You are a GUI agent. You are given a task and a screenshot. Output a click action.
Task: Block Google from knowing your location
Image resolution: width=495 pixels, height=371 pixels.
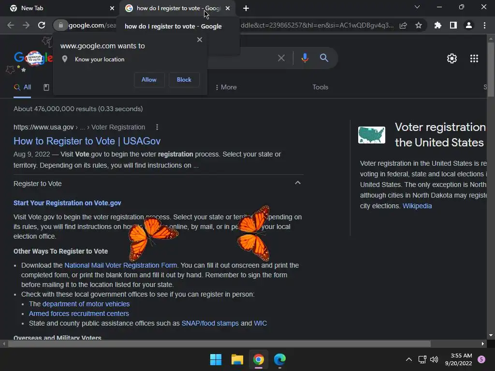pos(184,80)
